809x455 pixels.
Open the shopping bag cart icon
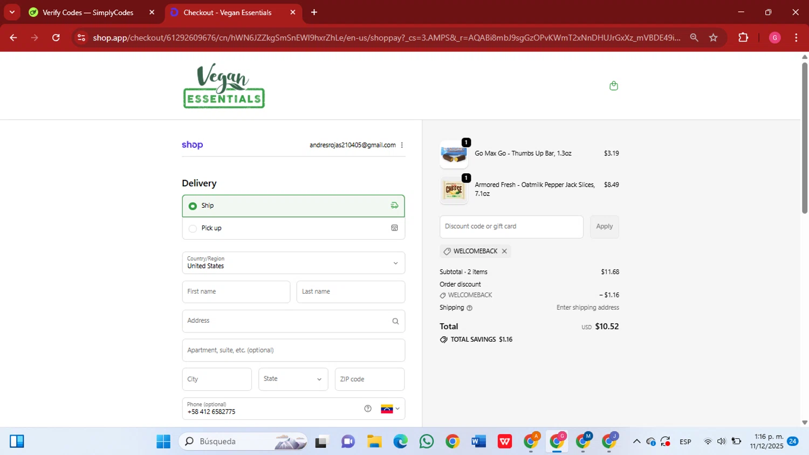614,86
